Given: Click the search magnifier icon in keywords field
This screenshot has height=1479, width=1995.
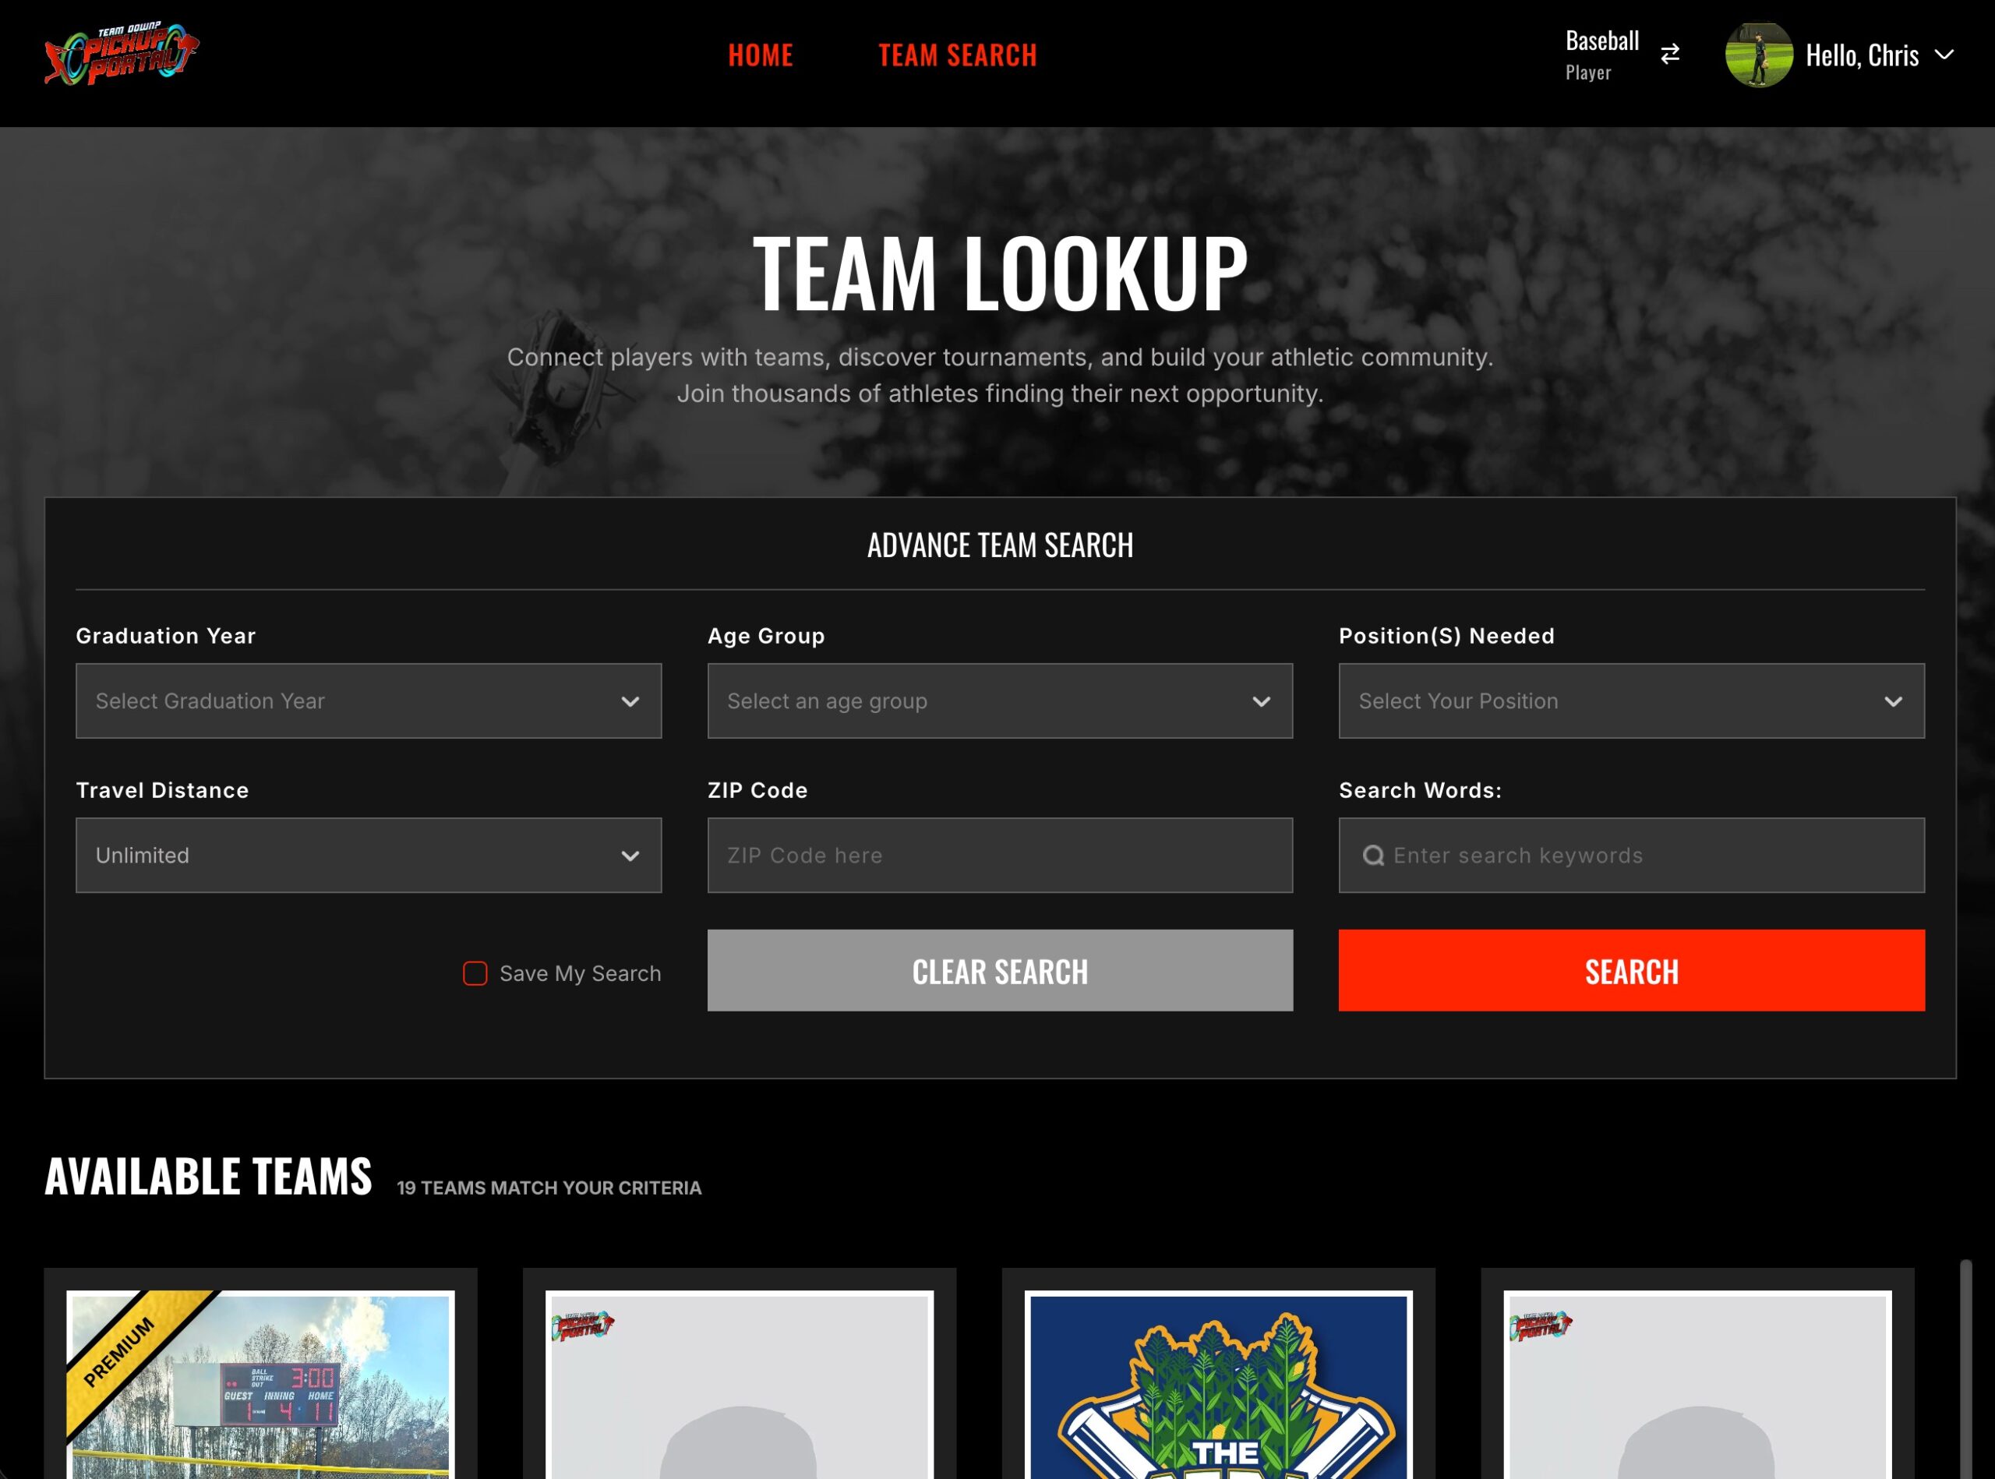Looking at the screenshot, I should pos(1372,856).
